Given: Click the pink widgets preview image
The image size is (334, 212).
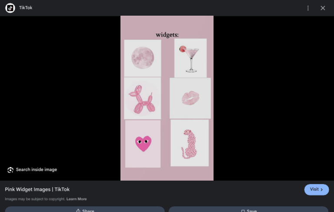Looking at the screenshot, I should pos(167,98).
